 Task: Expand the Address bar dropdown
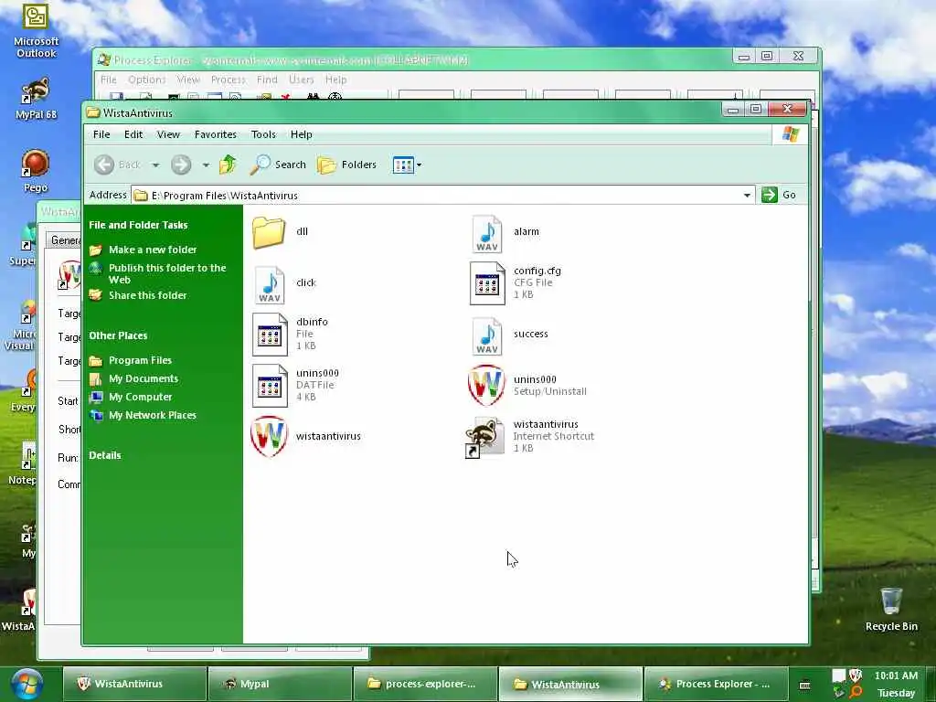pyautogui.click(x=747, y=196)
